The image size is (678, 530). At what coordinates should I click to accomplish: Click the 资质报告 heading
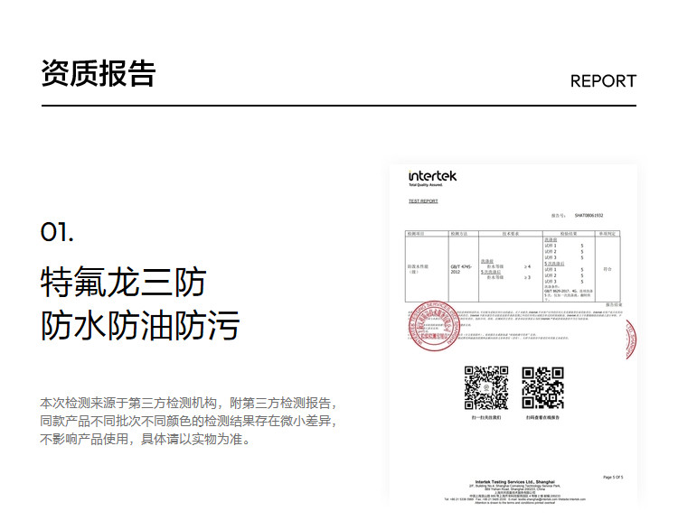[98, 74]
